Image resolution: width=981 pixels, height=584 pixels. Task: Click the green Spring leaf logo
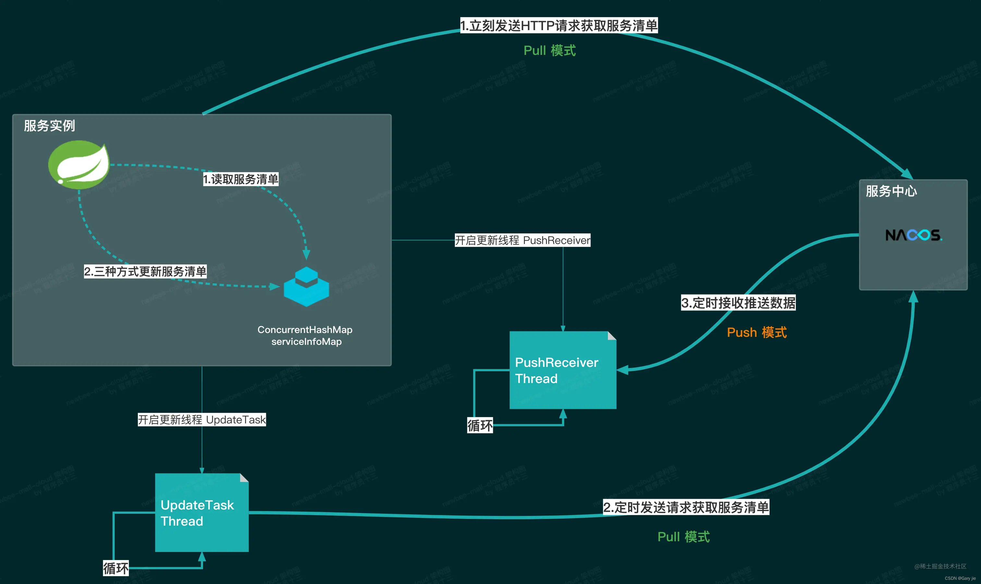79,165
